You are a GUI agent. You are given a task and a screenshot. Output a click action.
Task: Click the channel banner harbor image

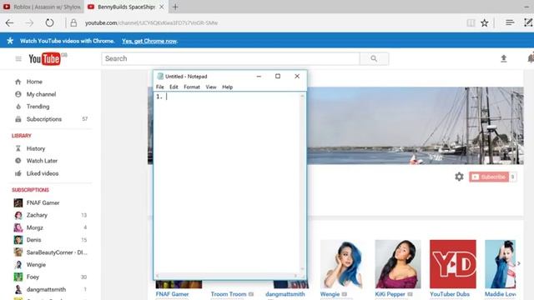[x=416, y=126]
